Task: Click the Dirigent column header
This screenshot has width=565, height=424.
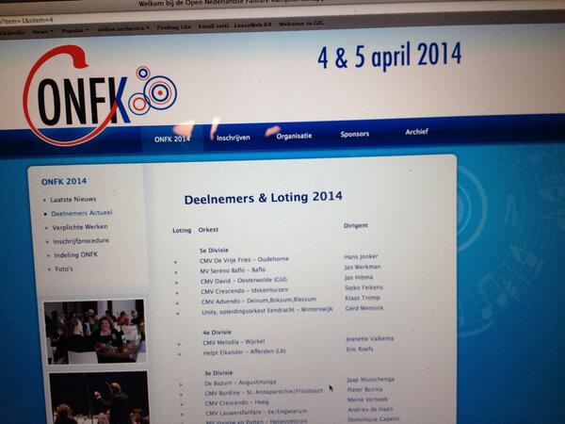Action: tap(356, 226)
